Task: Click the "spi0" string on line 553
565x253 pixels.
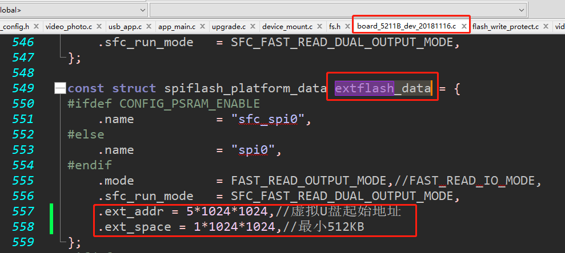Action: pos(253,150)
